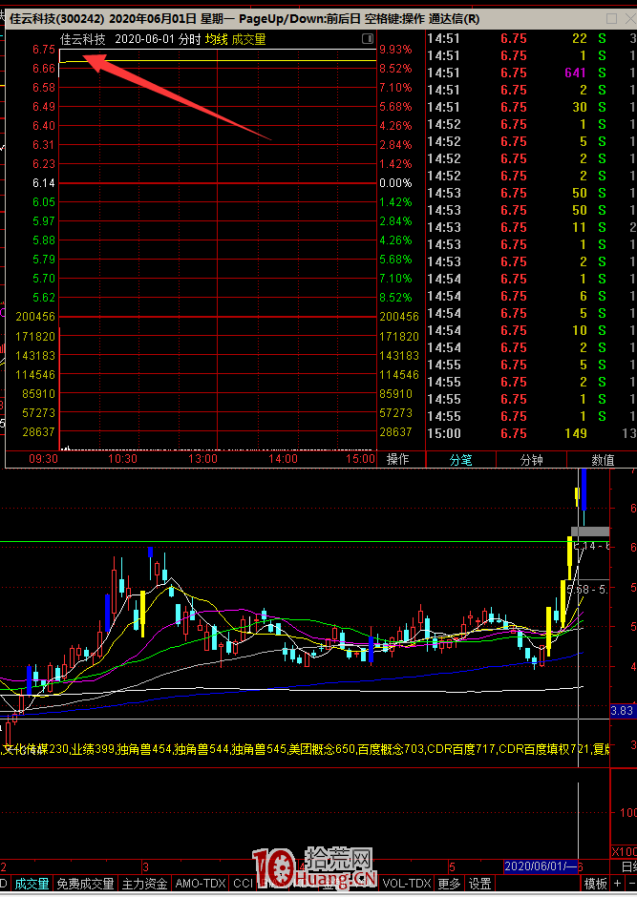
Task: Select the 14:51 trade row with volume 30
Action: pyautogui.click(x=531, y=107)
